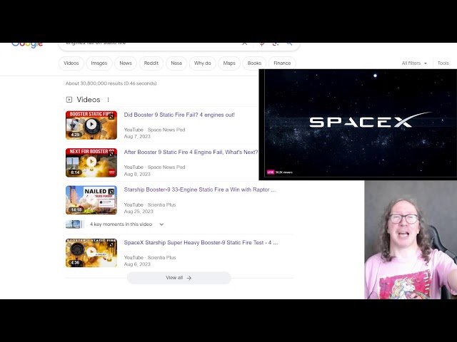Play the 4:36 Booster Static Fire thumbnail
Screen dimensions: 457x342
click(91, 253)
